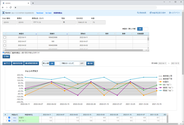Click the padlock site info icon
This screenshot has width=184, height=125.
(15, 7)
